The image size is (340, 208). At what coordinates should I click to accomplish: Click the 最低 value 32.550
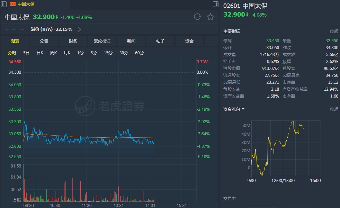(x=332, y=41)
